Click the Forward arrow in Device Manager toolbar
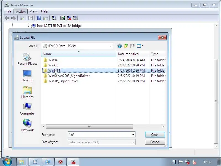221x166 pixels. [13, 18]
